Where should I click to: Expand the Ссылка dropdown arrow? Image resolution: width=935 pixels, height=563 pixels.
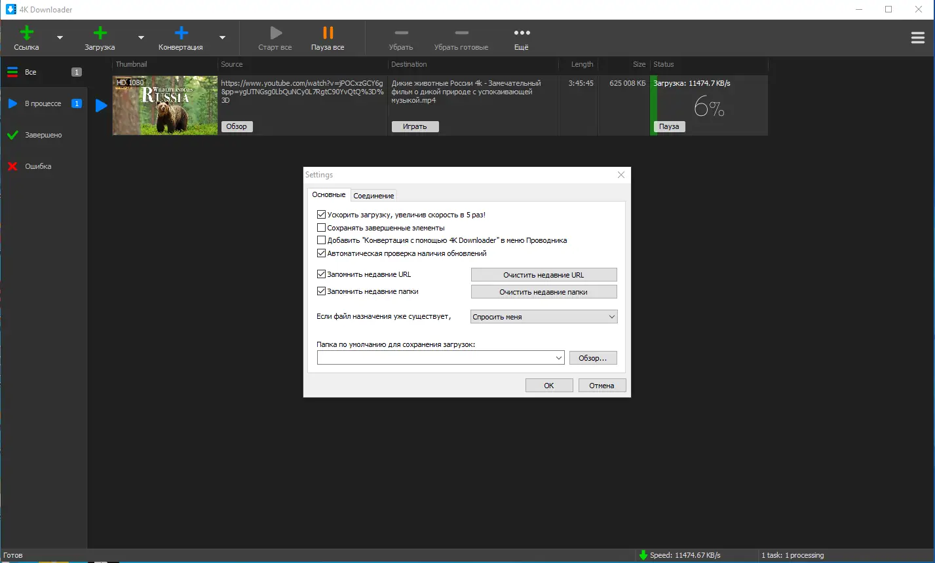60,38
